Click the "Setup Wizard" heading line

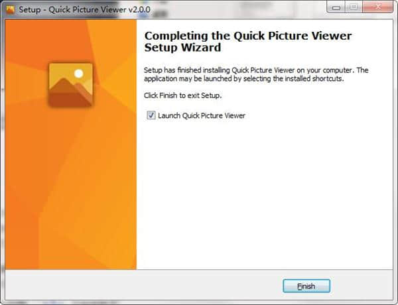[183, 48]
